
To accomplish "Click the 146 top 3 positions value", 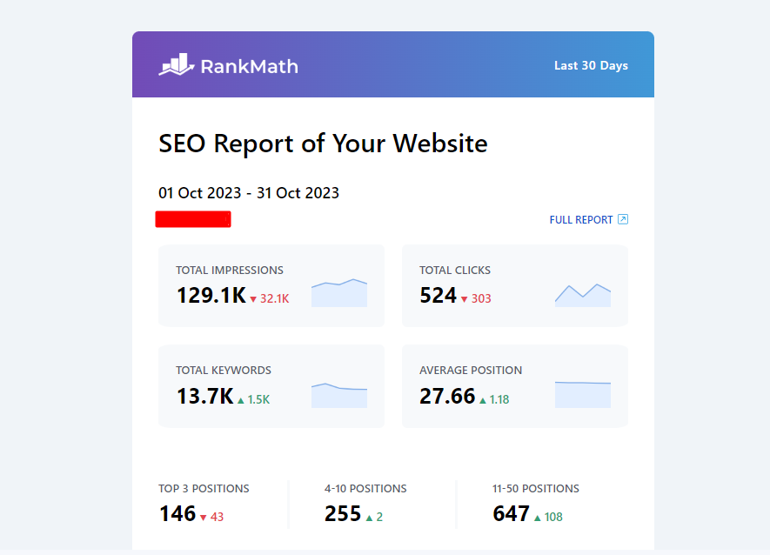I will pos(177,514).
